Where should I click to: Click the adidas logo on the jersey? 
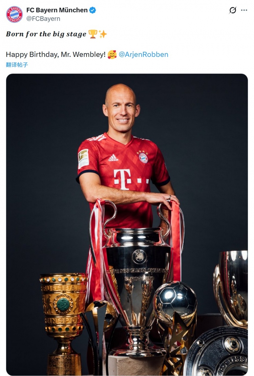[x=113, y=158]
